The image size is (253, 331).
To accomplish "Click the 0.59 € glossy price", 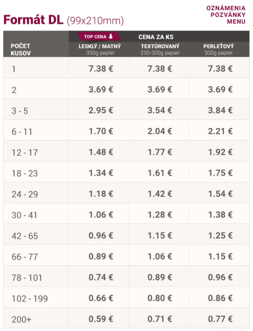I will (100, 319).
